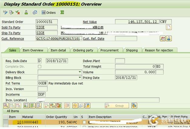190x129 pixels.
Task: Click the Req. Deliv.Date format field D
Action: tap(39, 61)
